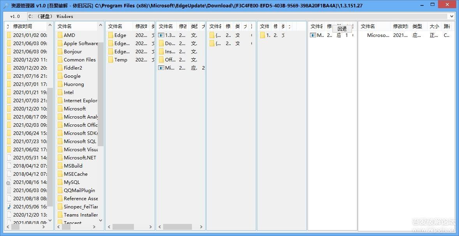Select the AMD folder icon
459x236 pixels.
click(60, 35)
